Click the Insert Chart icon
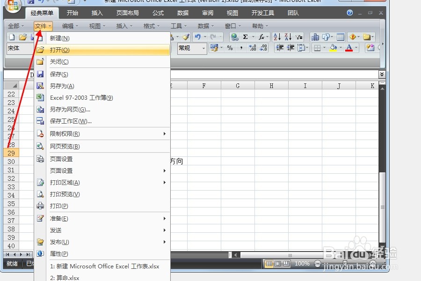The image size is (421, 281). click(315, 37)
